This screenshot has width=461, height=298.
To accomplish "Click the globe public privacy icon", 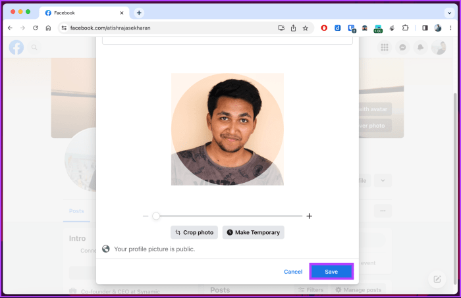I will coord(106,249).
